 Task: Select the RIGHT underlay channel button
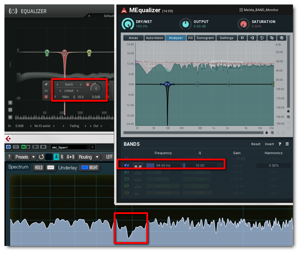pos(89,168)
